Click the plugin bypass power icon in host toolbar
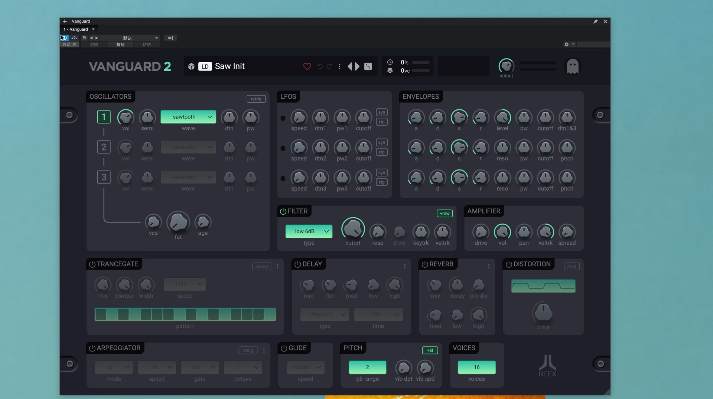713x399 pixels. click(64, 38)
